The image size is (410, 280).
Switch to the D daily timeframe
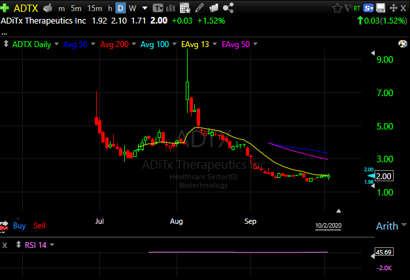[120, 9]
